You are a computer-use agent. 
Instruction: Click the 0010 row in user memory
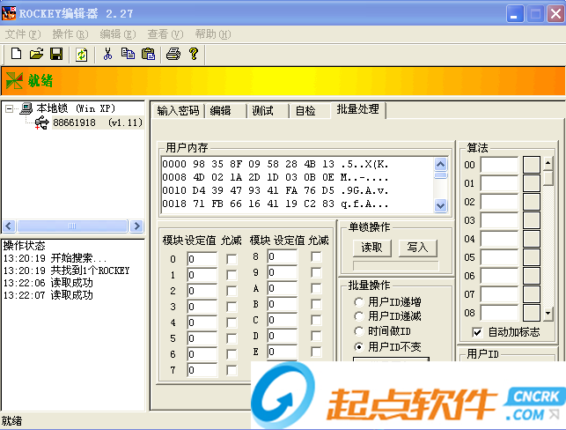tap(275, 190)
